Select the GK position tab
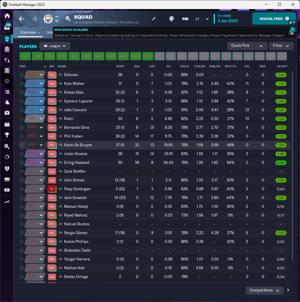The image size is (300, 302). [25, 56]
